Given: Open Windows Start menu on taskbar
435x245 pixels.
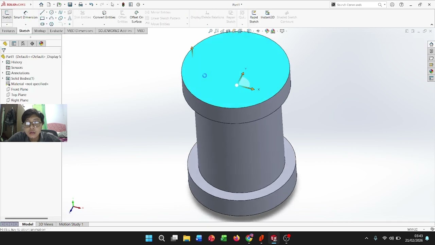Looking at the screenshot, I should [149, 238].
